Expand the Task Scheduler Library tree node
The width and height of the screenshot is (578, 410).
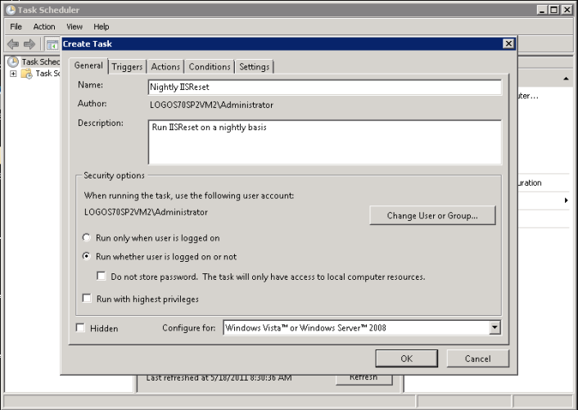pyautogui.click(x=13, y=74)
